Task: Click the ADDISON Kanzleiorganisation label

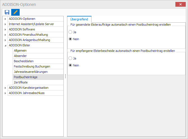Action: [29, 88]
